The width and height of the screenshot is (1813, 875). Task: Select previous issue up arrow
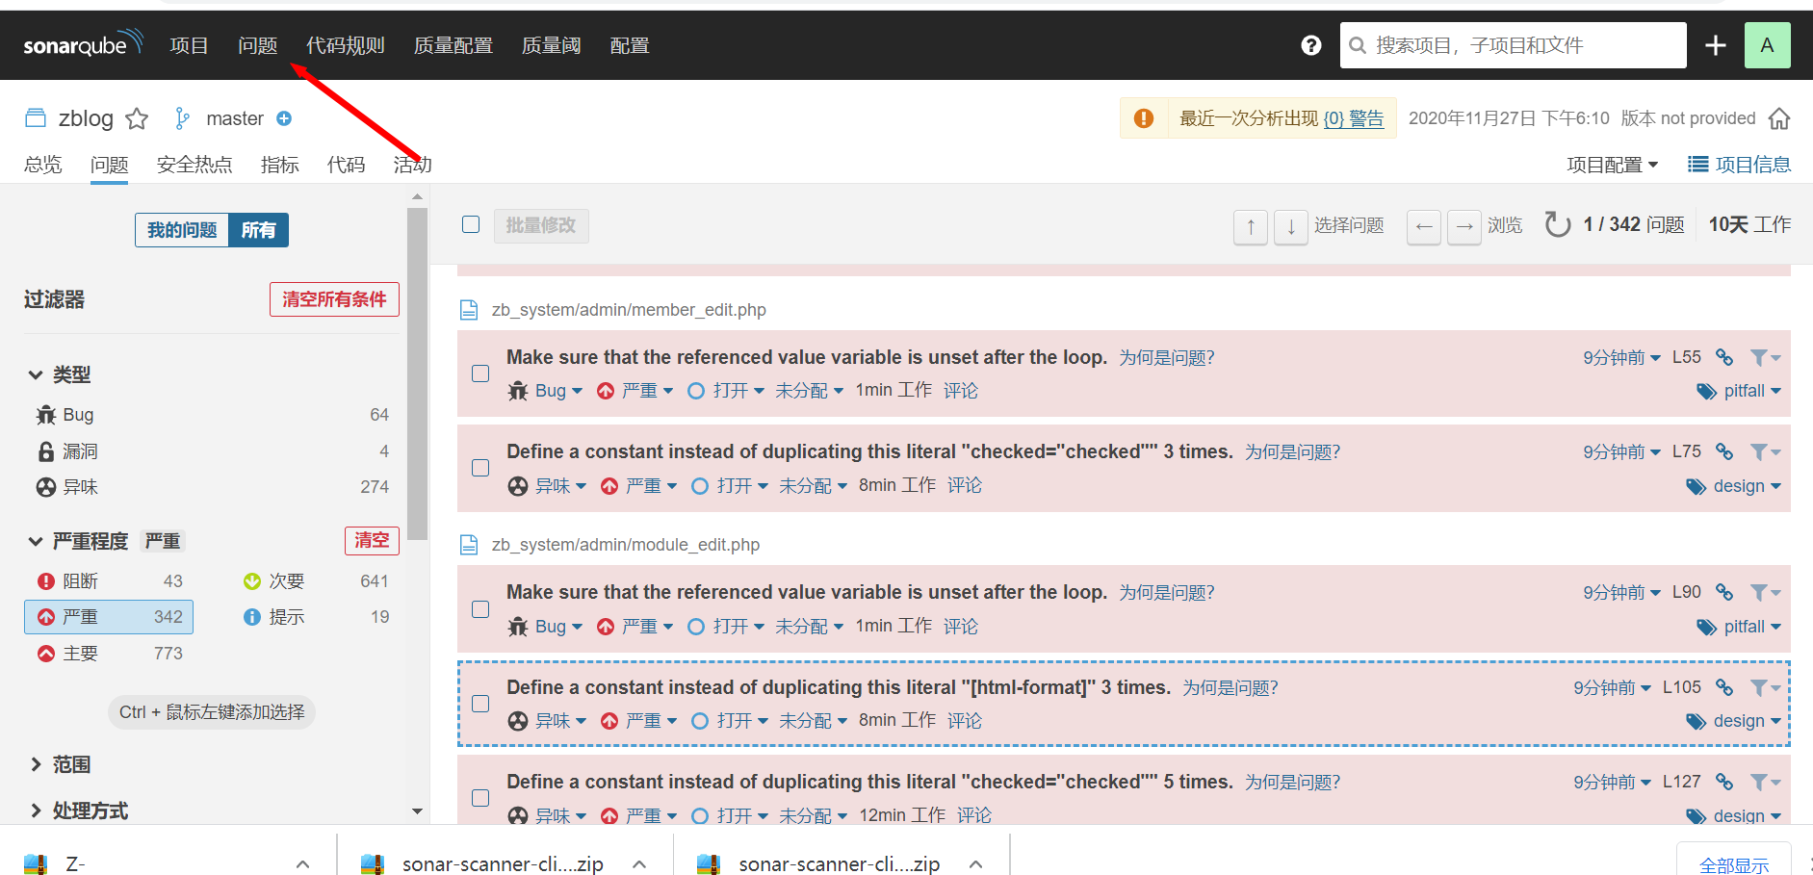[x=1250, y=226]
